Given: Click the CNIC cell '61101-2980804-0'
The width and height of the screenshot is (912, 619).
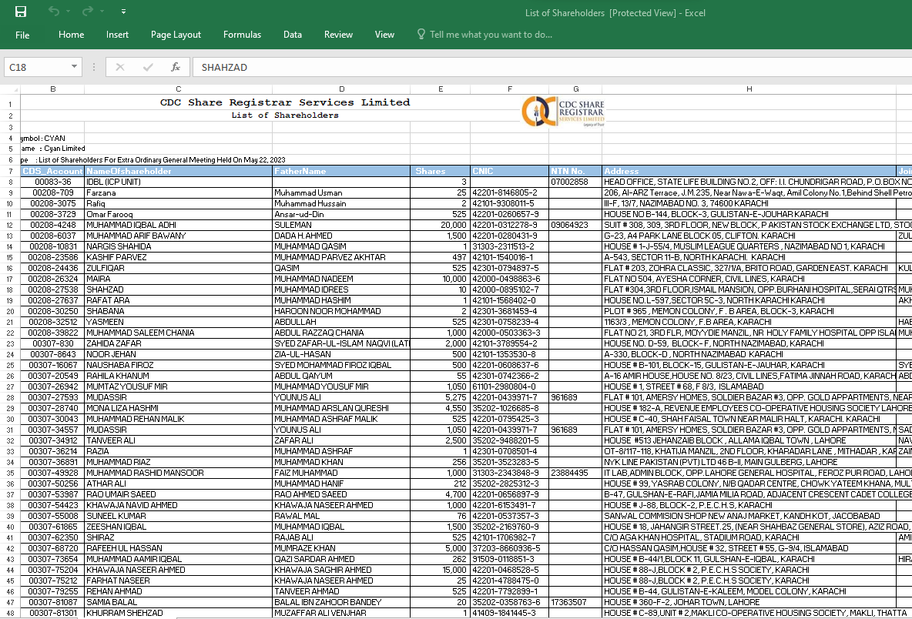Looking at the screenshot, I should (x=509, y=387).
